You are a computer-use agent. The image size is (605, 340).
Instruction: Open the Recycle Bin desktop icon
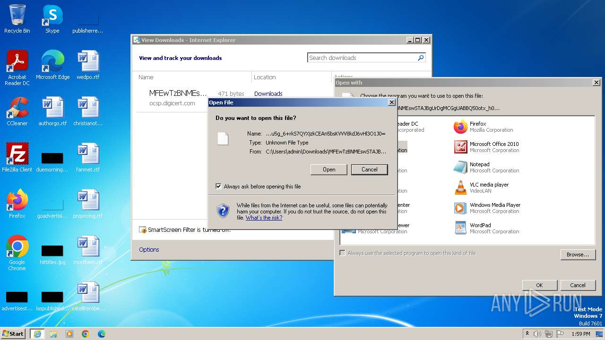(x=17, y=19)
